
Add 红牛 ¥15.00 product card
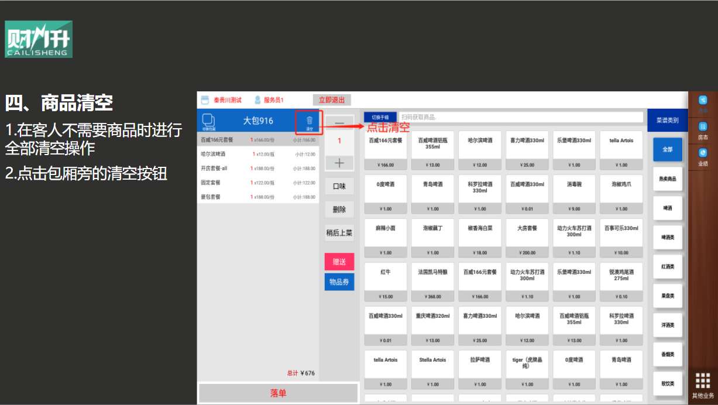coord(386,282)
